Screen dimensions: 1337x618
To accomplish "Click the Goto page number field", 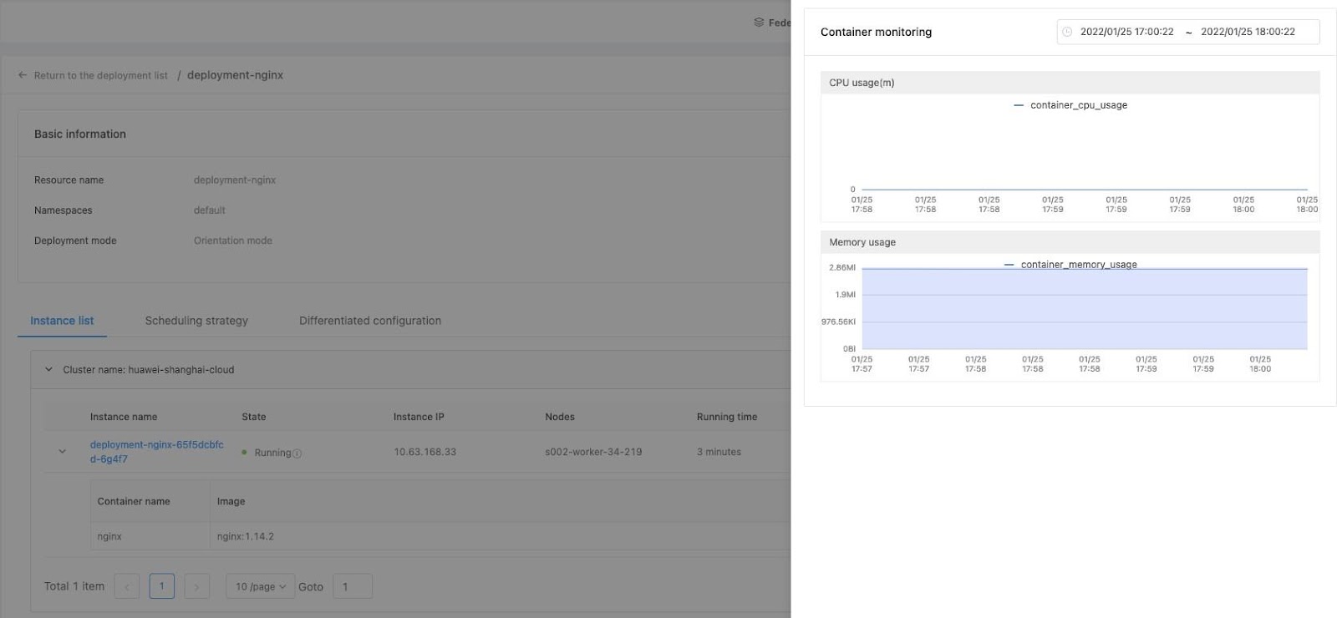I will click(x=352, y=586).
